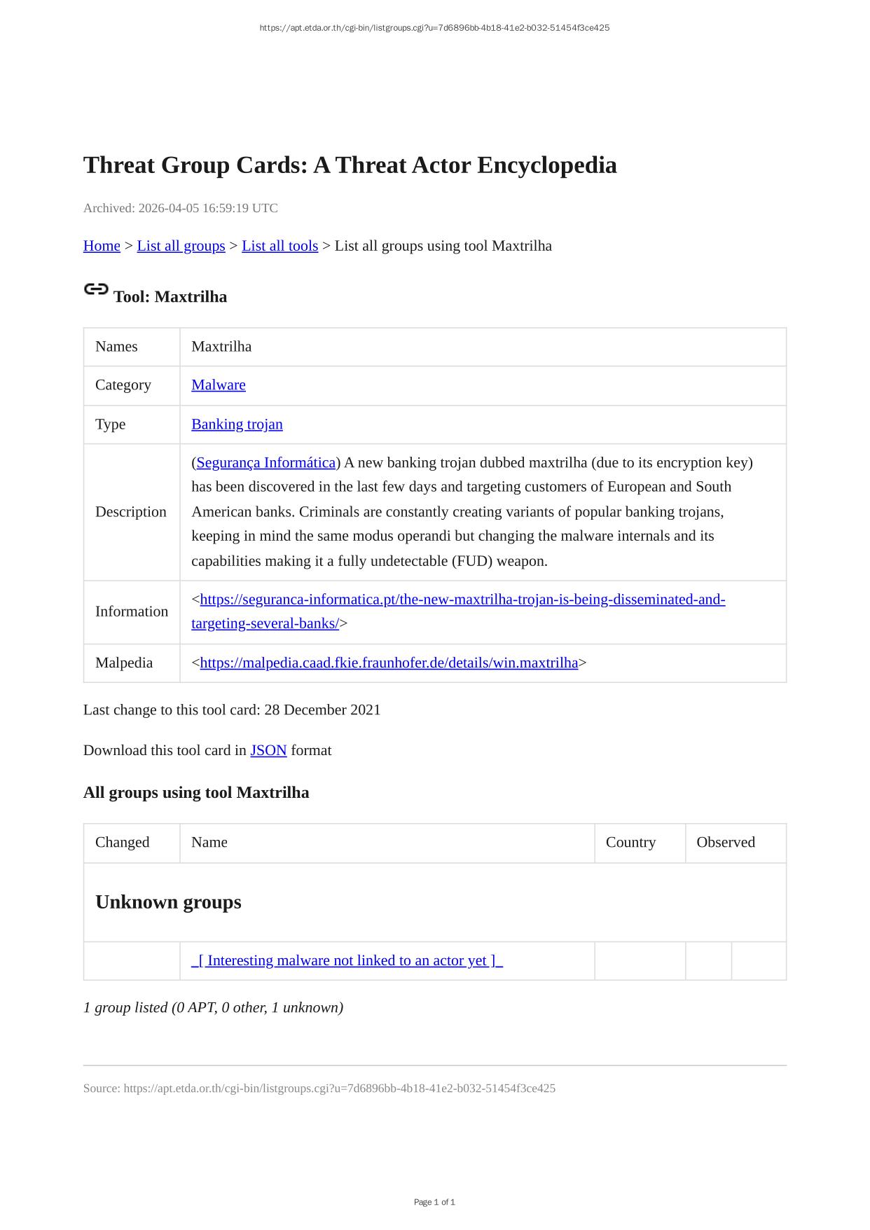
Task: Click the Unknown groups section heading
Action: tap(168, 902)
